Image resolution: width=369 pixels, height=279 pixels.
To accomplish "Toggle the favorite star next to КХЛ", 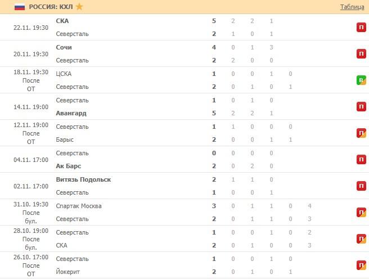I will (79, 7).
